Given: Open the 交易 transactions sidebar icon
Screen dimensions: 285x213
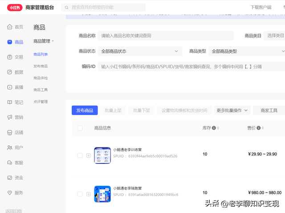Looking at the screenshot, I should [x=10, y=57].
